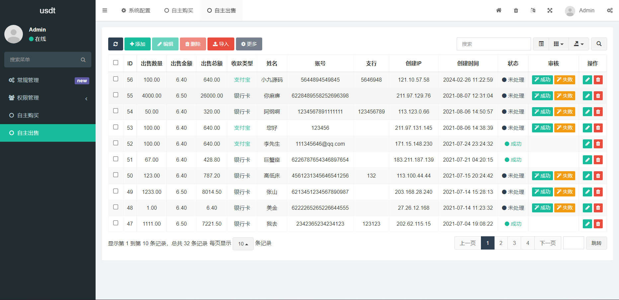The image size is (619, 300).
Task: Approve row 56 with 成功 button
Action: point(542,80)
